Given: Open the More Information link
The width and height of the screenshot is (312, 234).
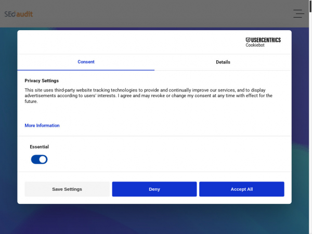Looking at the screenshot, I should tap(42, 125).
